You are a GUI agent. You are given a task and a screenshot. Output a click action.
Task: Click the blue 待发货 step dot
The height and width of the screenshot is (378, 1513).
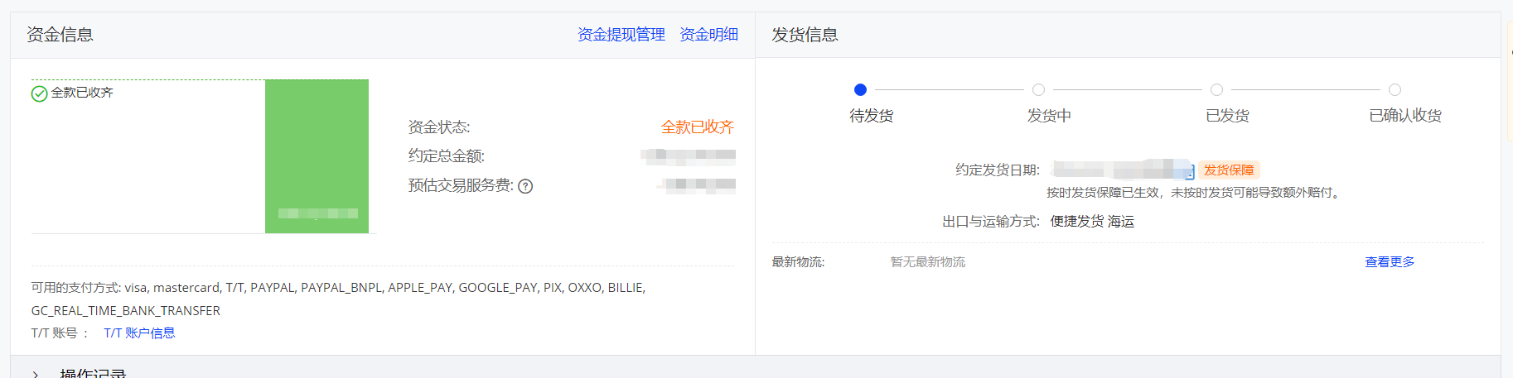click(860, 89)
